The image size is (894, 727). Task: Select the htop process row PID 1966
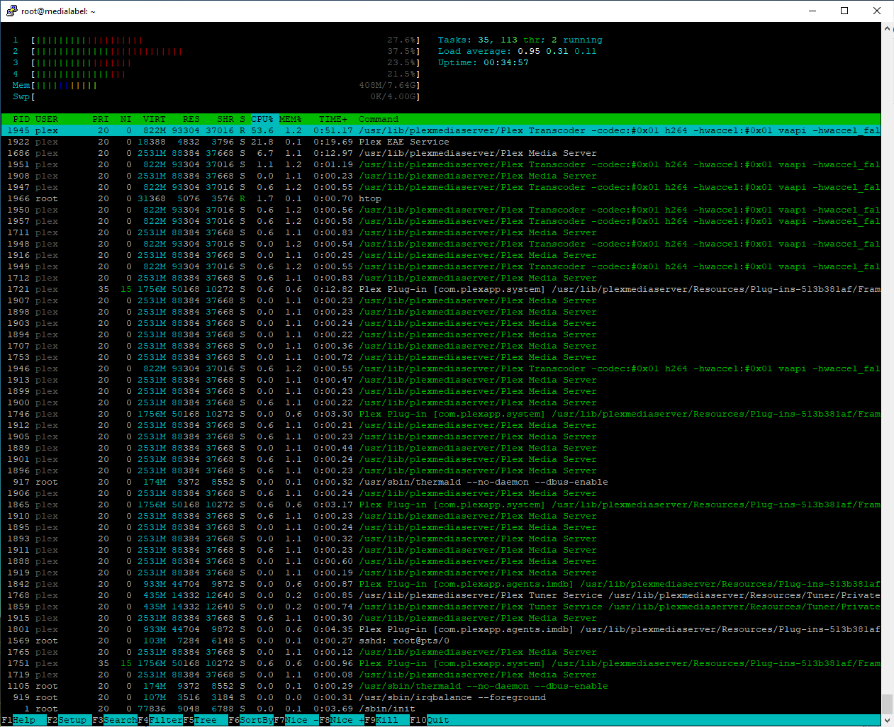[441, 198]
